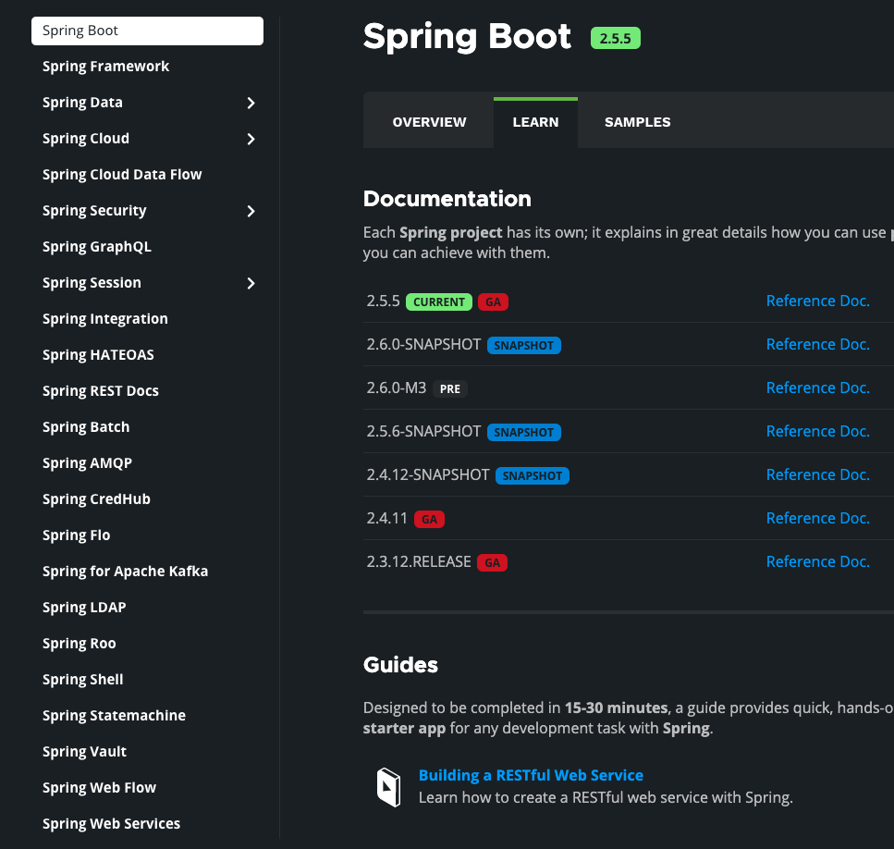Screen dimensions: 894x849
Task: Go to Spring Web Services
Action: pyautogui.click(x=111, y=823)
